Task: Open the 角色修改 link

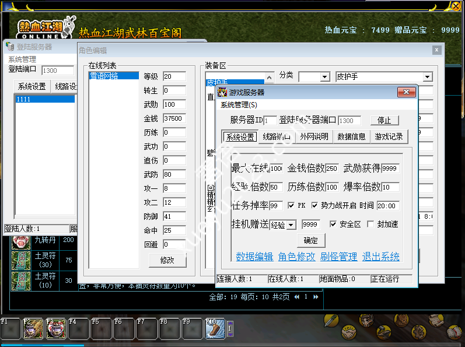Action: point(296,257)
